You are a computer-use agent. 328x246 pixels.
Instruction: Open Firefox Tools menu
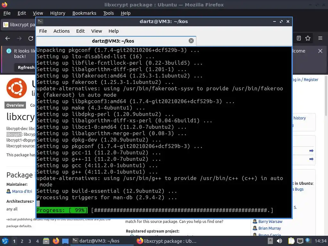(108, 13)
